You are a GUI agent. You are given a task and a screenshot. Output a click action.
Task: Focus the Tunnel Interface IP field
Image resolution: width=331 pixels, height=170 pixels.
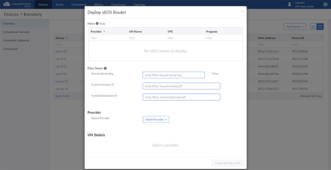(181, 86)
